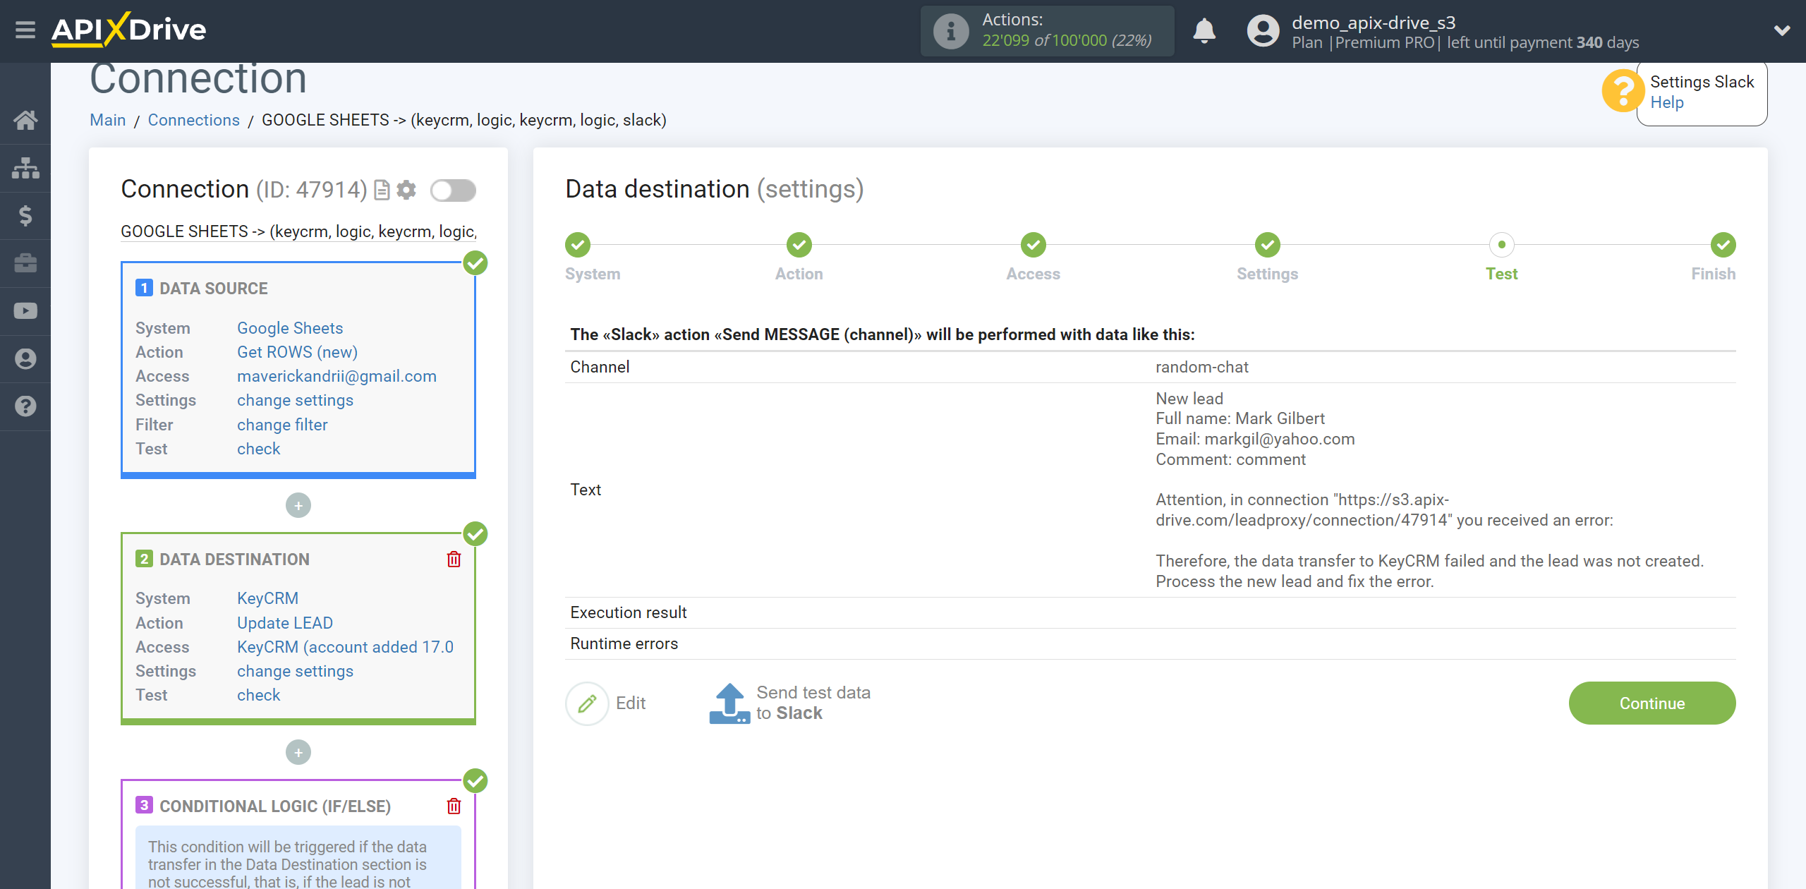The height and width of the screenshot is (889, 1806).
Task: Click the CONDITIONAL LOGIC (IF/ELSE) header
Action: tap(275, 806)
